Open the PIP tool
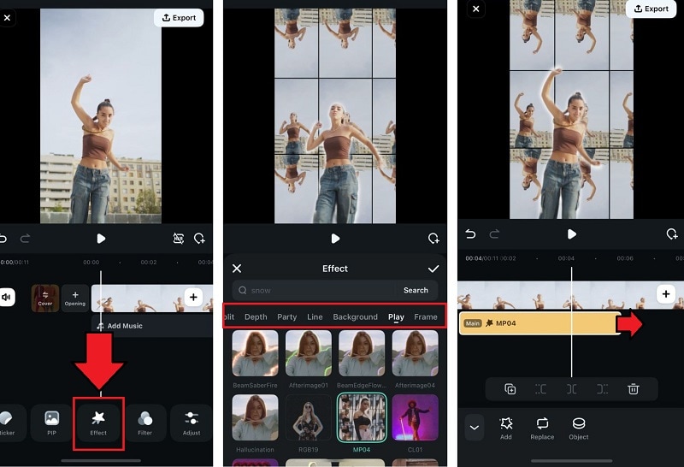 [x=51, y=423]
